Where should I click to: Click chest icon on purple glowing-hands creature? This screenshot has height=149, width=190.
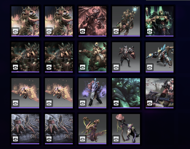point(82,103)
